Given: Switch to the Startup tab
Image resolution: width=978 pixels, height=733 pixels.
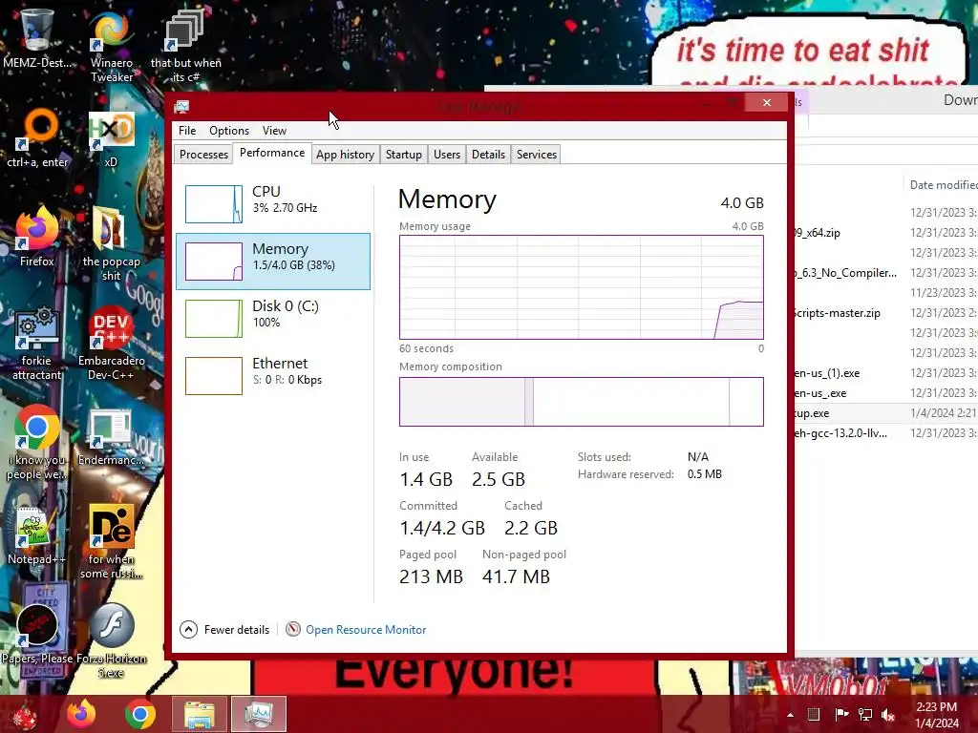Looking at the screenshot, I should pyautogui.click(x=404, y=155).
